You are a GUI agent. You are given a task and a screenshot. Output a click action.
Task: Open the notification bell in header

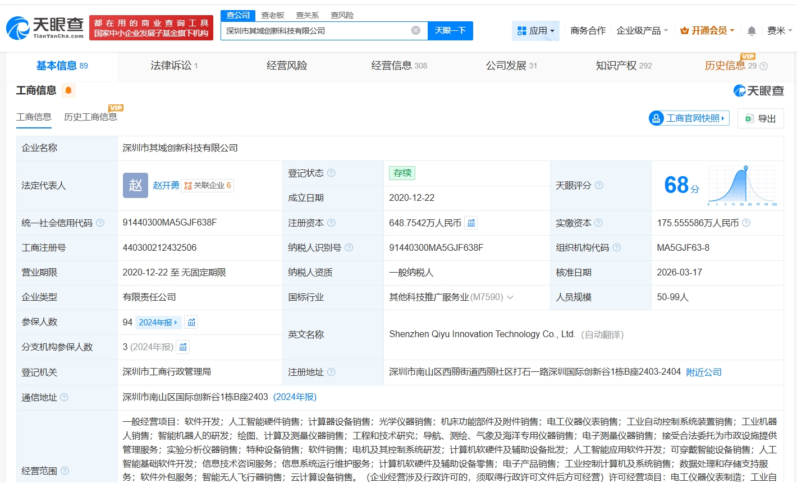click(752, 31)
